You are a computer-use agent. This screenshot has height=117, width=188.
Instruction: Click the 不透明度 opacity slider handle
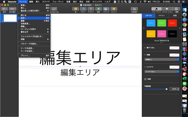pyautogui.click(x=166, y=89)
